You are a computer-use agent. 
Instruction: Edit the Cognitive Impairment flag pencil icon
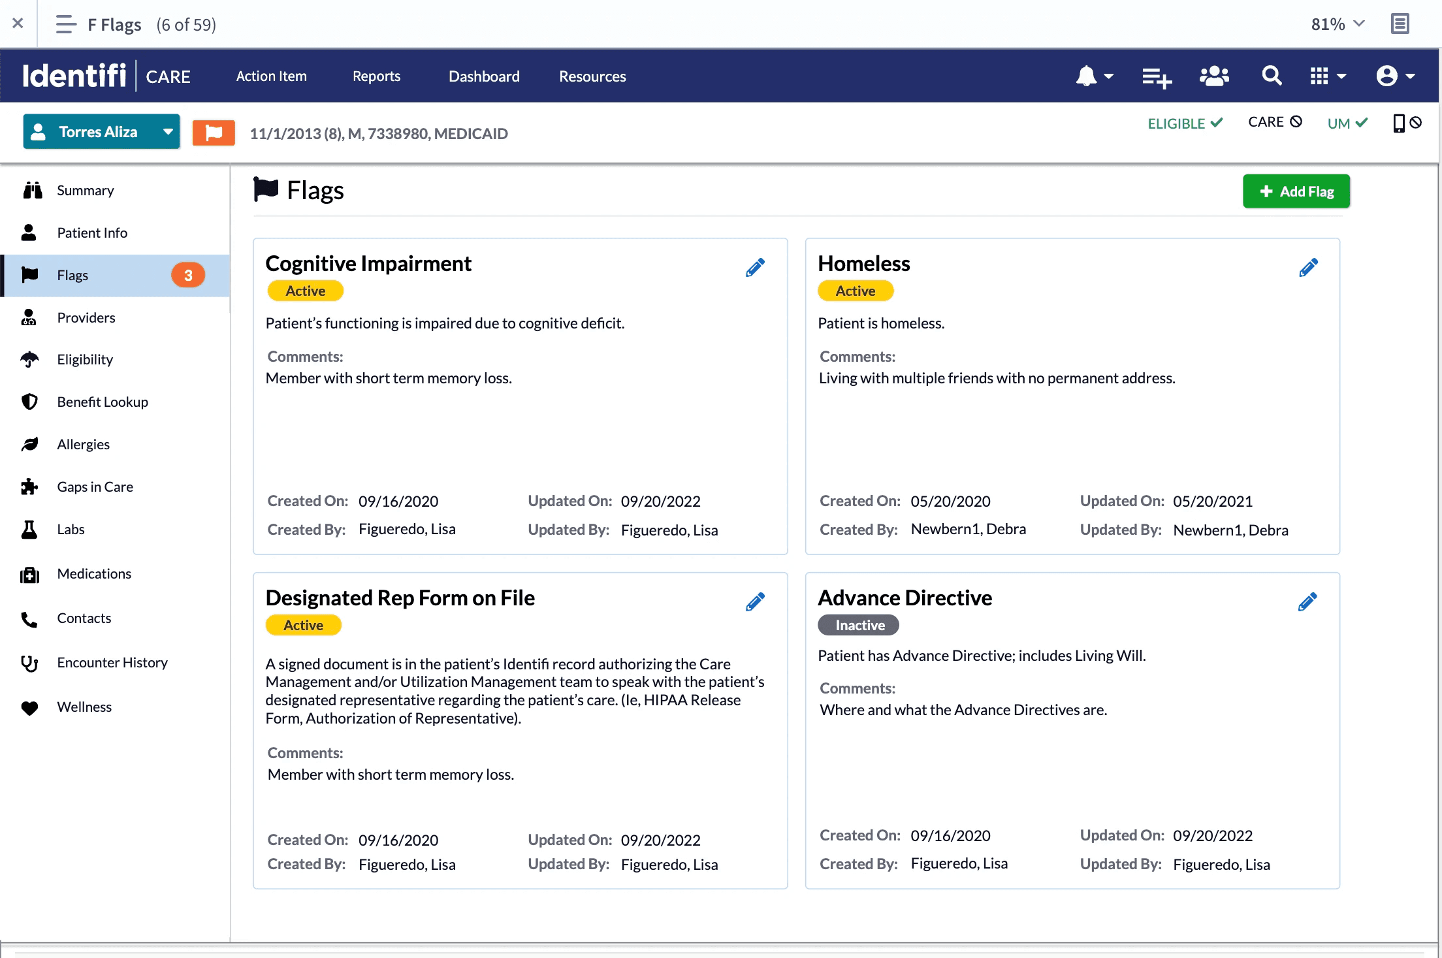(x=755, y=268)
